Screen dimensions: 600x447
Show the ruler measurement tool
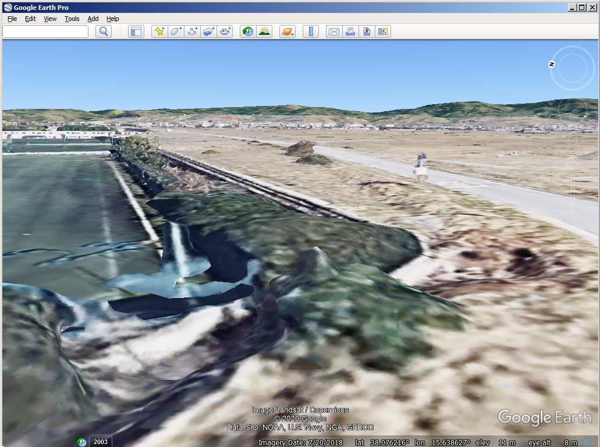pyautogui.click(x=311, y=31)
